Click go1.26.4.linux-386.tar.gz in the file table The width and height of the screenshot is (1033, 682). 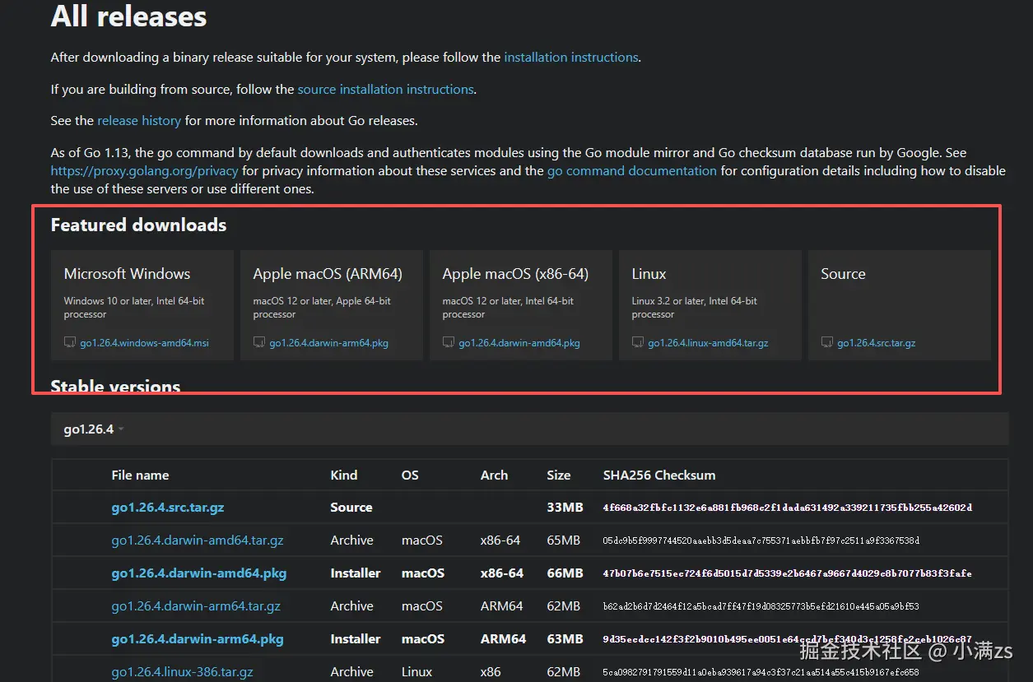click(183, 672)
